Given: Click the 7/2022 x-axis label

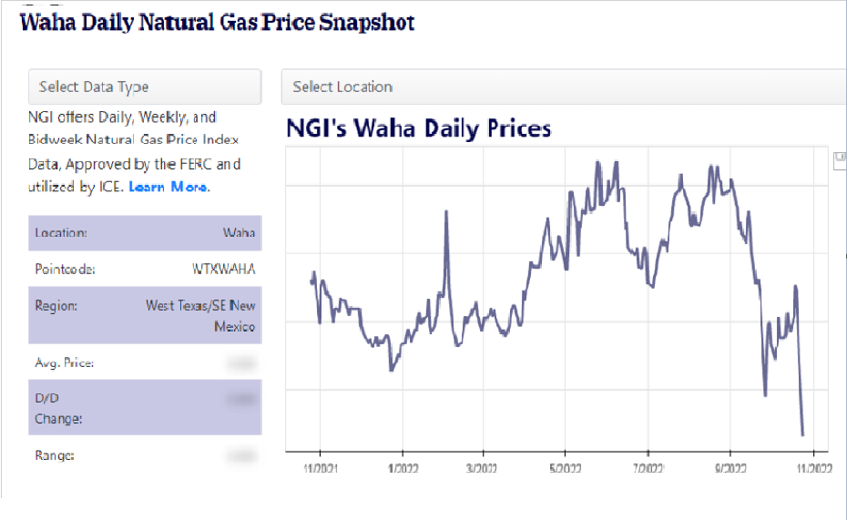Looking at the screenshot, I should point(648,468).
